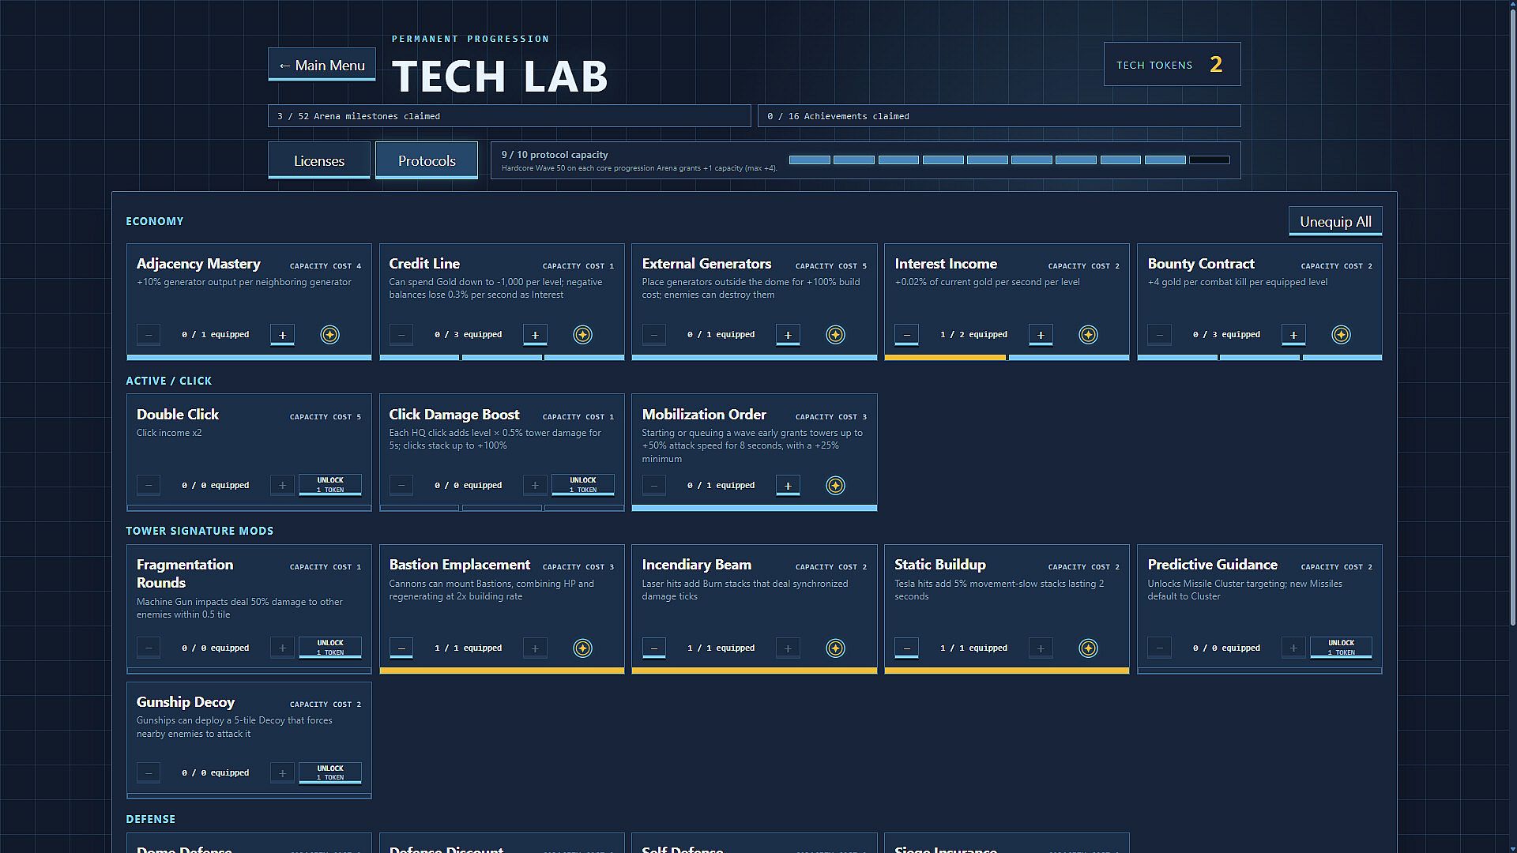Image resolution: width=1517 pixels, height=853 pixels.
Task: Click plus button on Predictive Guidance
Action: tap(1293, 648)
